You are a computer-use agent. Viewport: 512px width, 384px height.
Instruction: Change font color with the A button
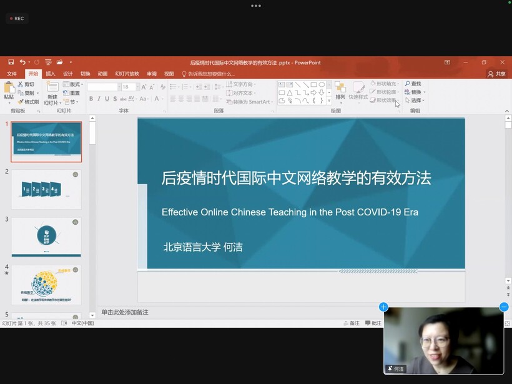pos(158,99)
